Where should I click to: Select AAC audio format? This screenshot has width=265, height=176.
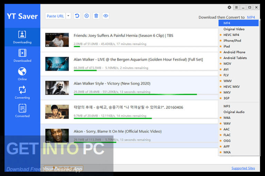tap(238, 129)
